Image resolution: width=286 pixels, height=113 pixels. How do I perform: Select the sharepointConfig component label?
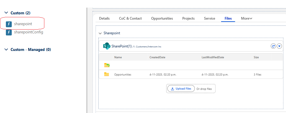click(28, 32)
